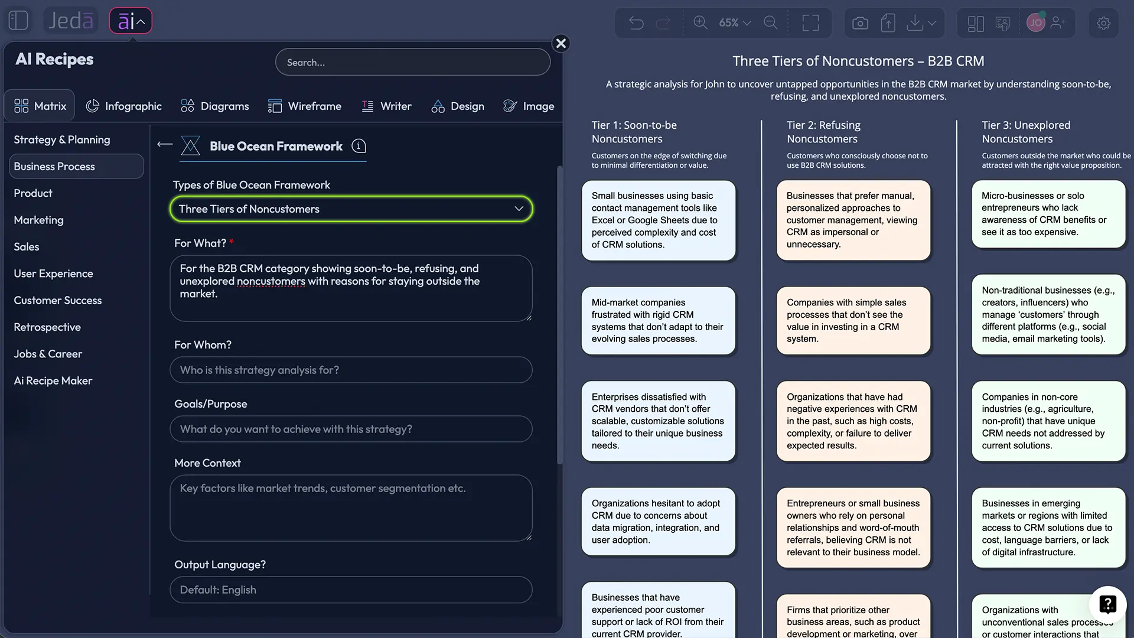The height and width of the screenshot is (638, 1134).
Task: Toggle the left sidebar panel icon
Action: tap(18, 21)
